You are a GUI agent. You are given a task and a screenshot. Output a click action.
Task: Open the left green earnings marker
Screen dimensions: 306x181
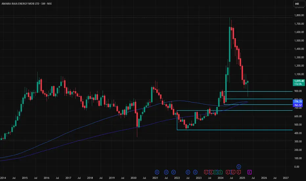click(x=215, y=172)
